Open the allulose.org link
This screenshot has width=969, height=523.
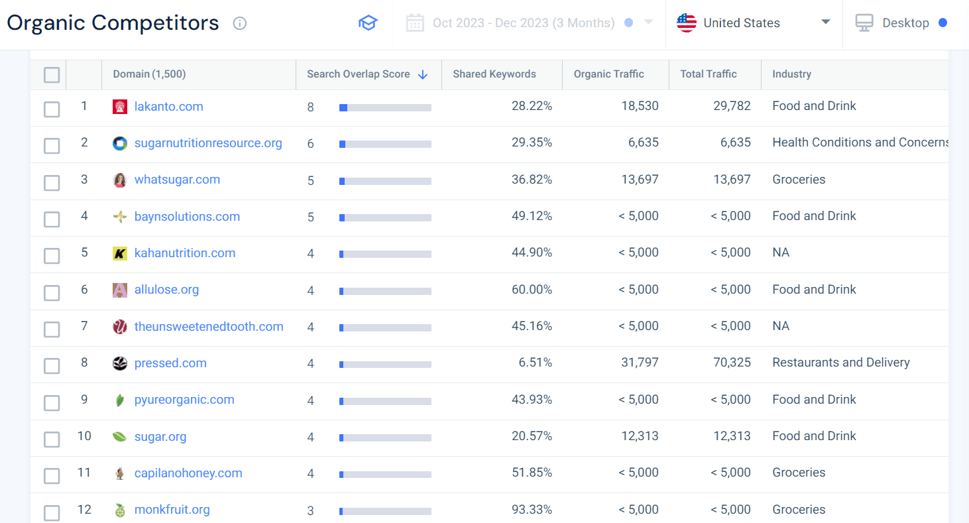tap(166, 290)
